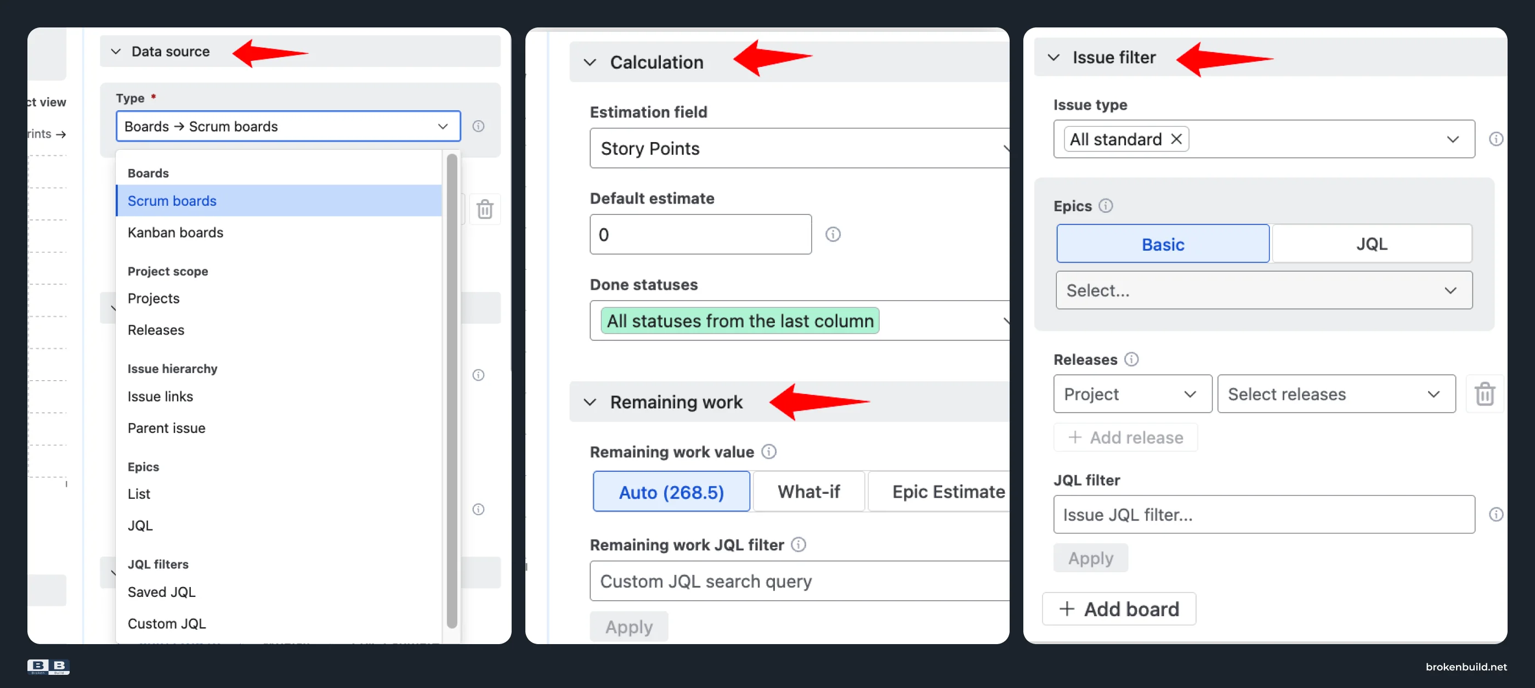Switch Epics mode to JQL

click(1371, 244)
